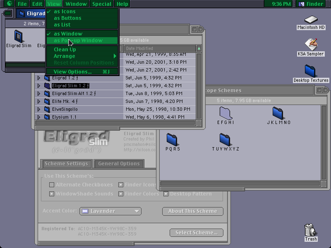Click the Select Scheme… button
331x248 pixels.
197,233
